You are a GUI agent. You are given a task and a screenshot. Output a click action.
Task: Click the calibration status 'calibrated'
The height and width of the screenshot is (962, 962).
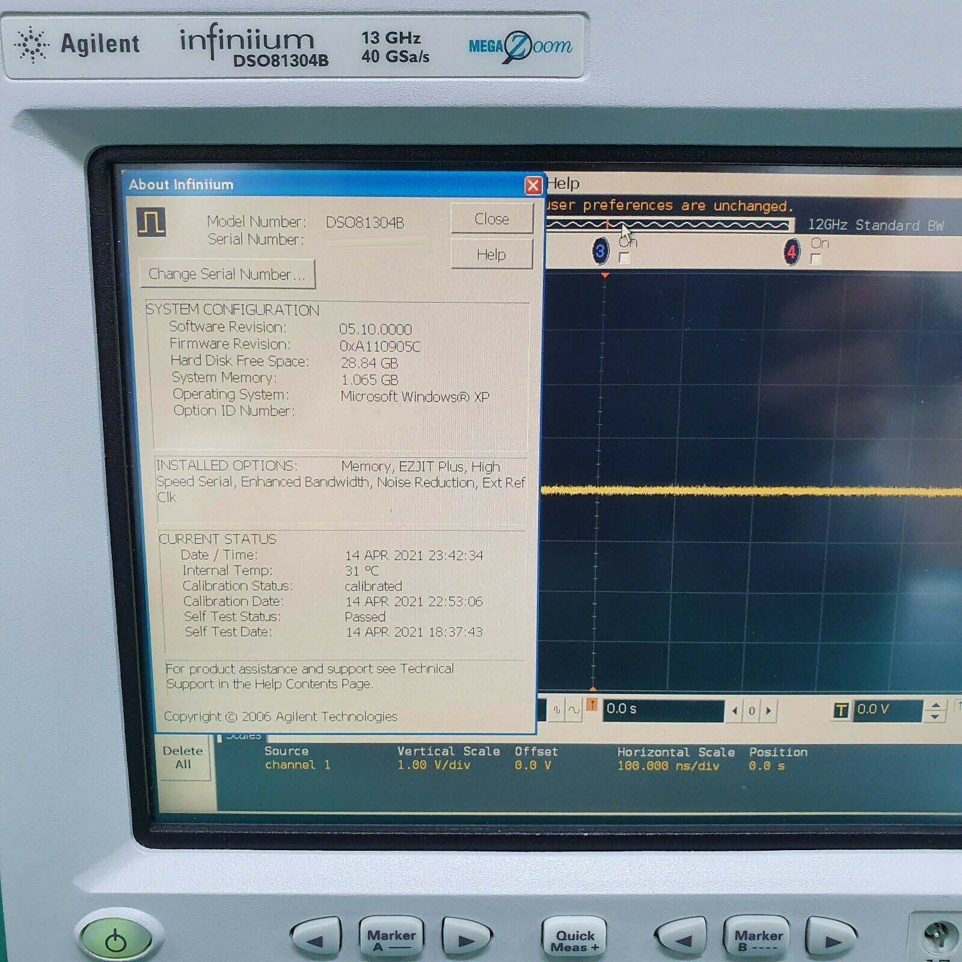coord(373,586)
